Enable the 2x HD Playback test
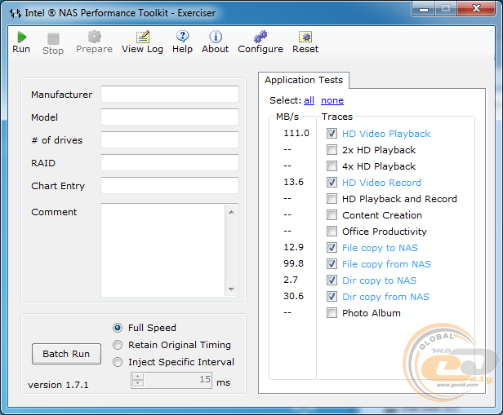The image size is (503, 415). [332, 149]
